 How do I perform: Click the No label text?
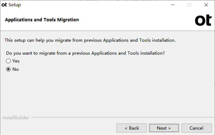[16, 69]
